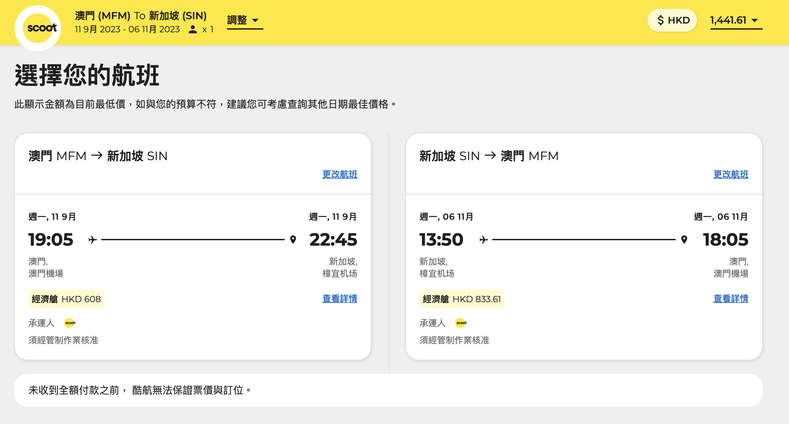This screenshot has height=424, width=789.
Task: Open 查看詳情 for outbound flight
Action: pos(340,298)
